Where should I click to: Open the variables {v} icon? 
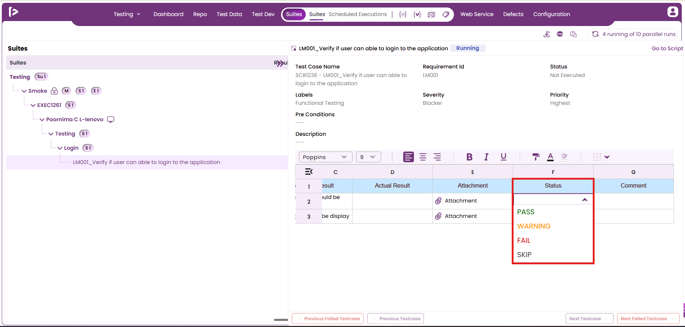[417, 14]
